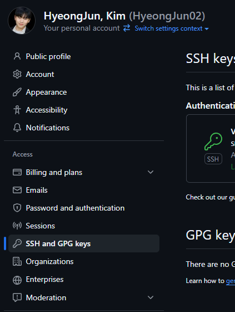The image size is (235, 312).
Task: Click the Appearance paintbrush icon
Action: click(17, 92)
